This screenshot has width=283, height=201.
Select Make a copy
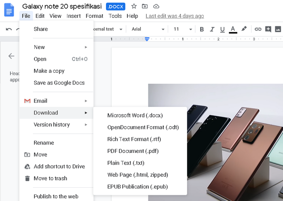(57, 71)
